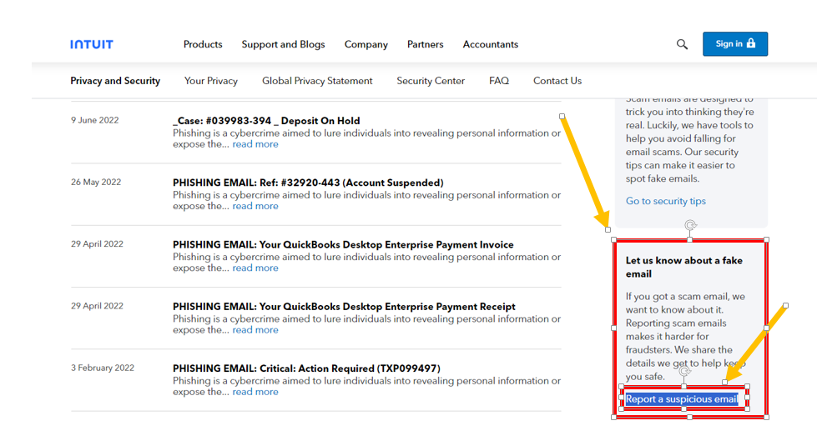Open Support and Blogs menu
Screen dimensions: 817x446
point(283,44)
